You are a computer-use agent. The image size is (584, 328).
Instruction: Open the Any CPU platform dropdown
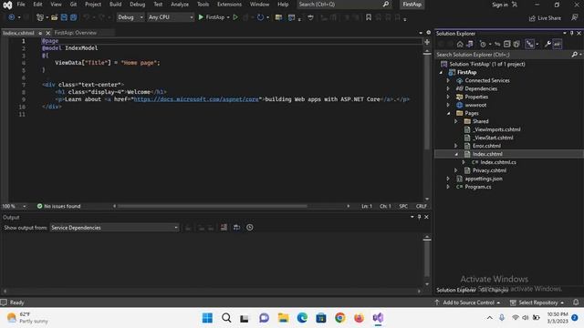171,17
